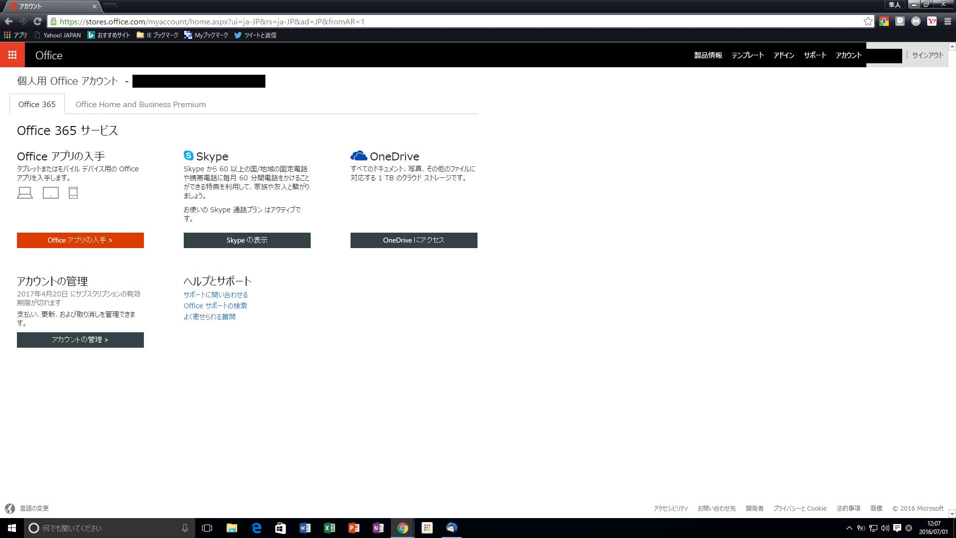956x538 pixels.
Task: Bookmark page with star icon
Action: (x=868, y=21)
